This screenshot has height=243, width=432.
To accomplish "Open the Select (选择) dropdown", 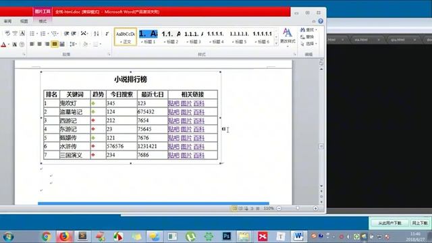I will (308, 43).
